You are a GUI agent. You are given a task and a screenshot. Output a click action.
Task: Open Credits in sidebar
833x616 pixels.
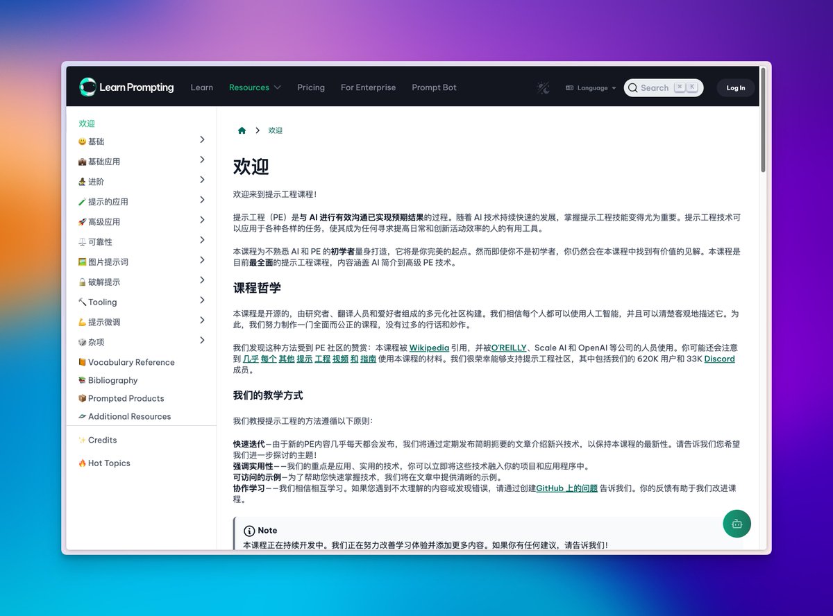pos(97,440)
